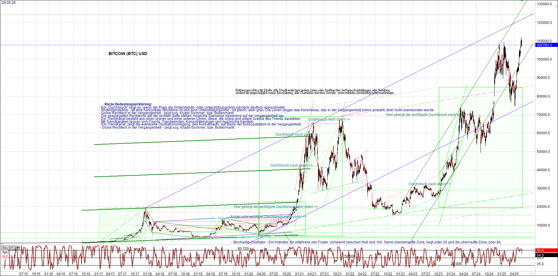
Task: Click the 40000.0 price axis label
Action: pos(543,170)
